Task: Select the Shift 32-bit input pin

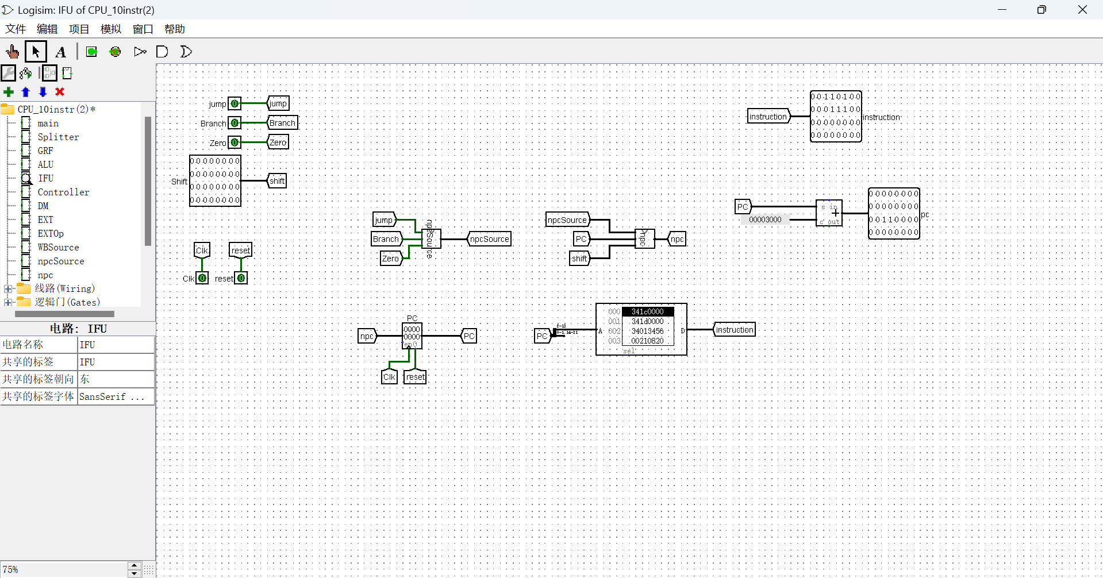Action: click(215, 180)
